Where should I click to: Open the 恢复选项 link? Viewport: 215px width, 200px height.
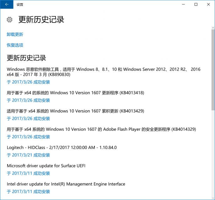15,45
